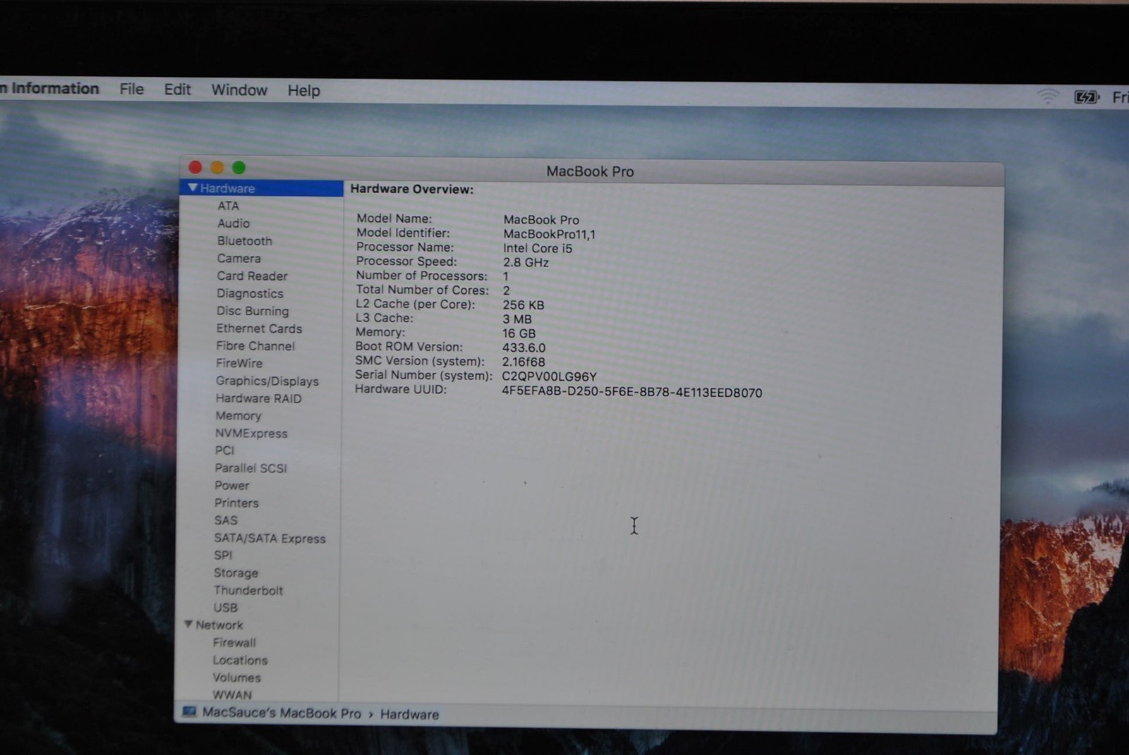Select Hardware RAID in the sidebar
This screenshot has height=755, width=1129.
pyautogui.click(x=258, y=398)
